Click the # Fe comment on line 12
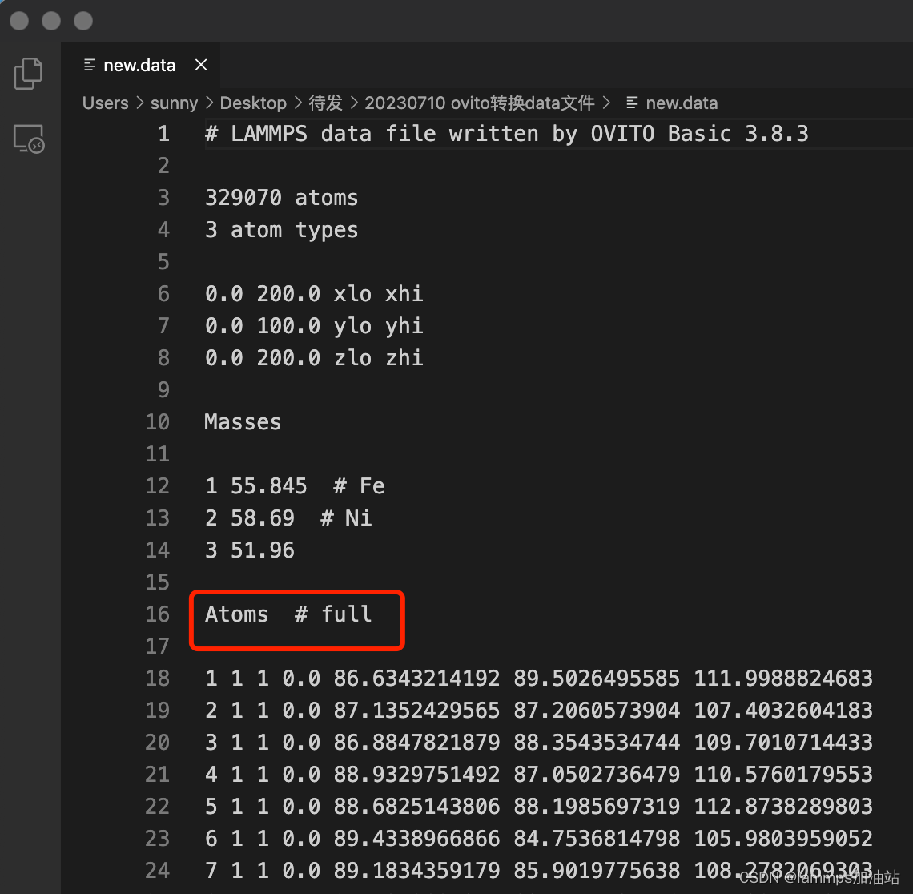 [358, 485]
